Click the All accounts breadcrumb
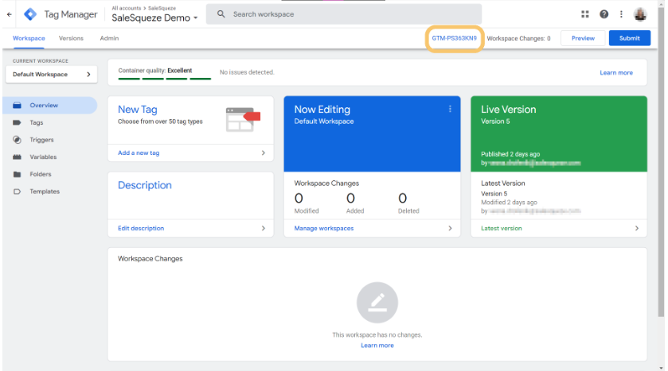The image size is (668, 371). click(x=126, y=8)
